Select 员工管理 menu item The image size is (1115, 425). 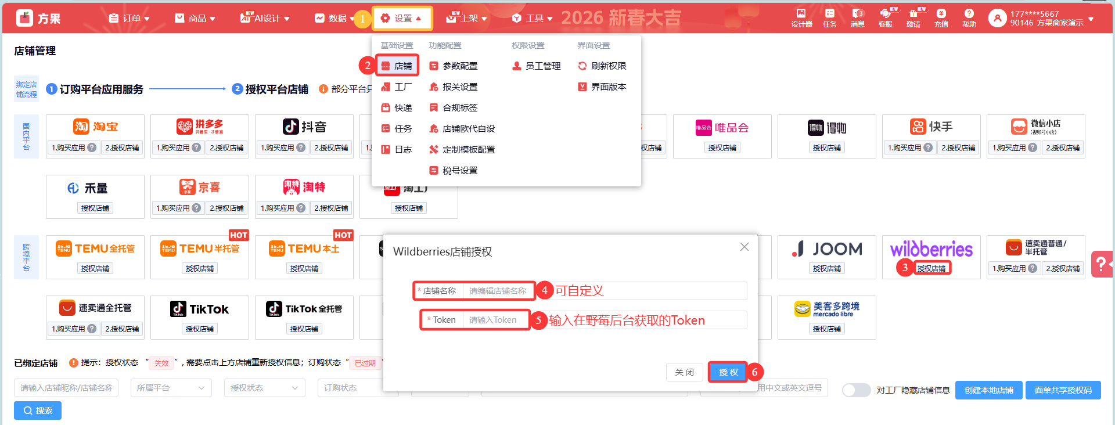[537, 66]
